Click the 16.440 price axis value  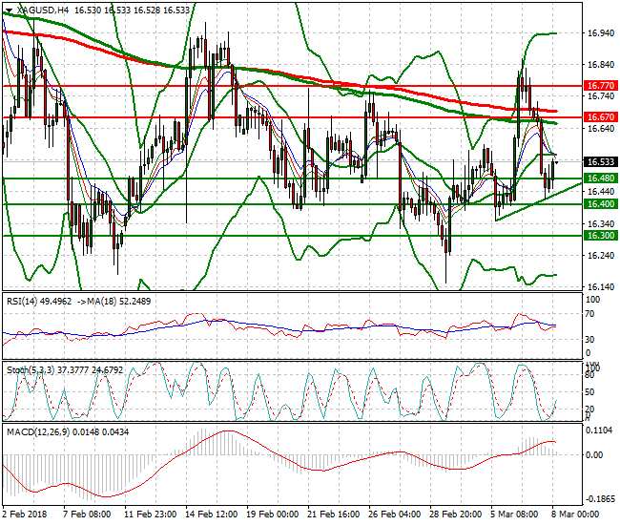point(601,192)
